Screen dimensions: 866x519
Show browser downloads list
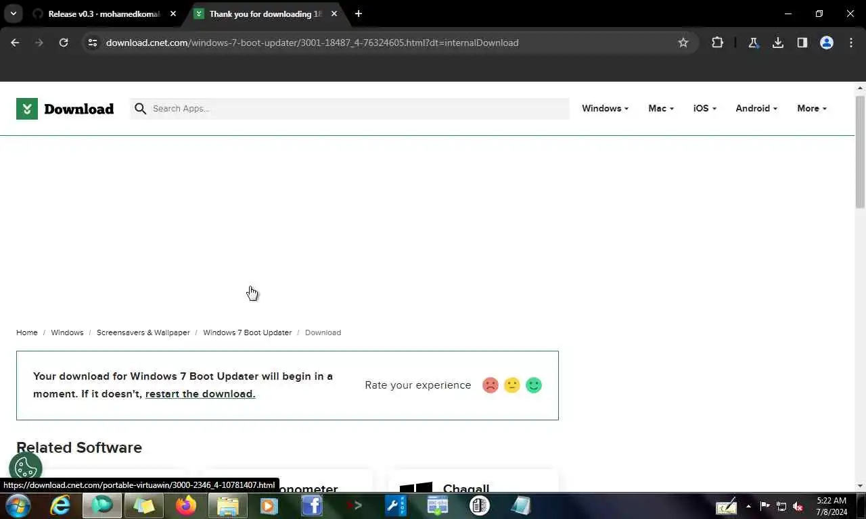(x=778, y=43)
